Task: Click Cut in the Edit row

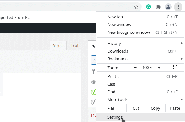Action: tap(136, 108)
